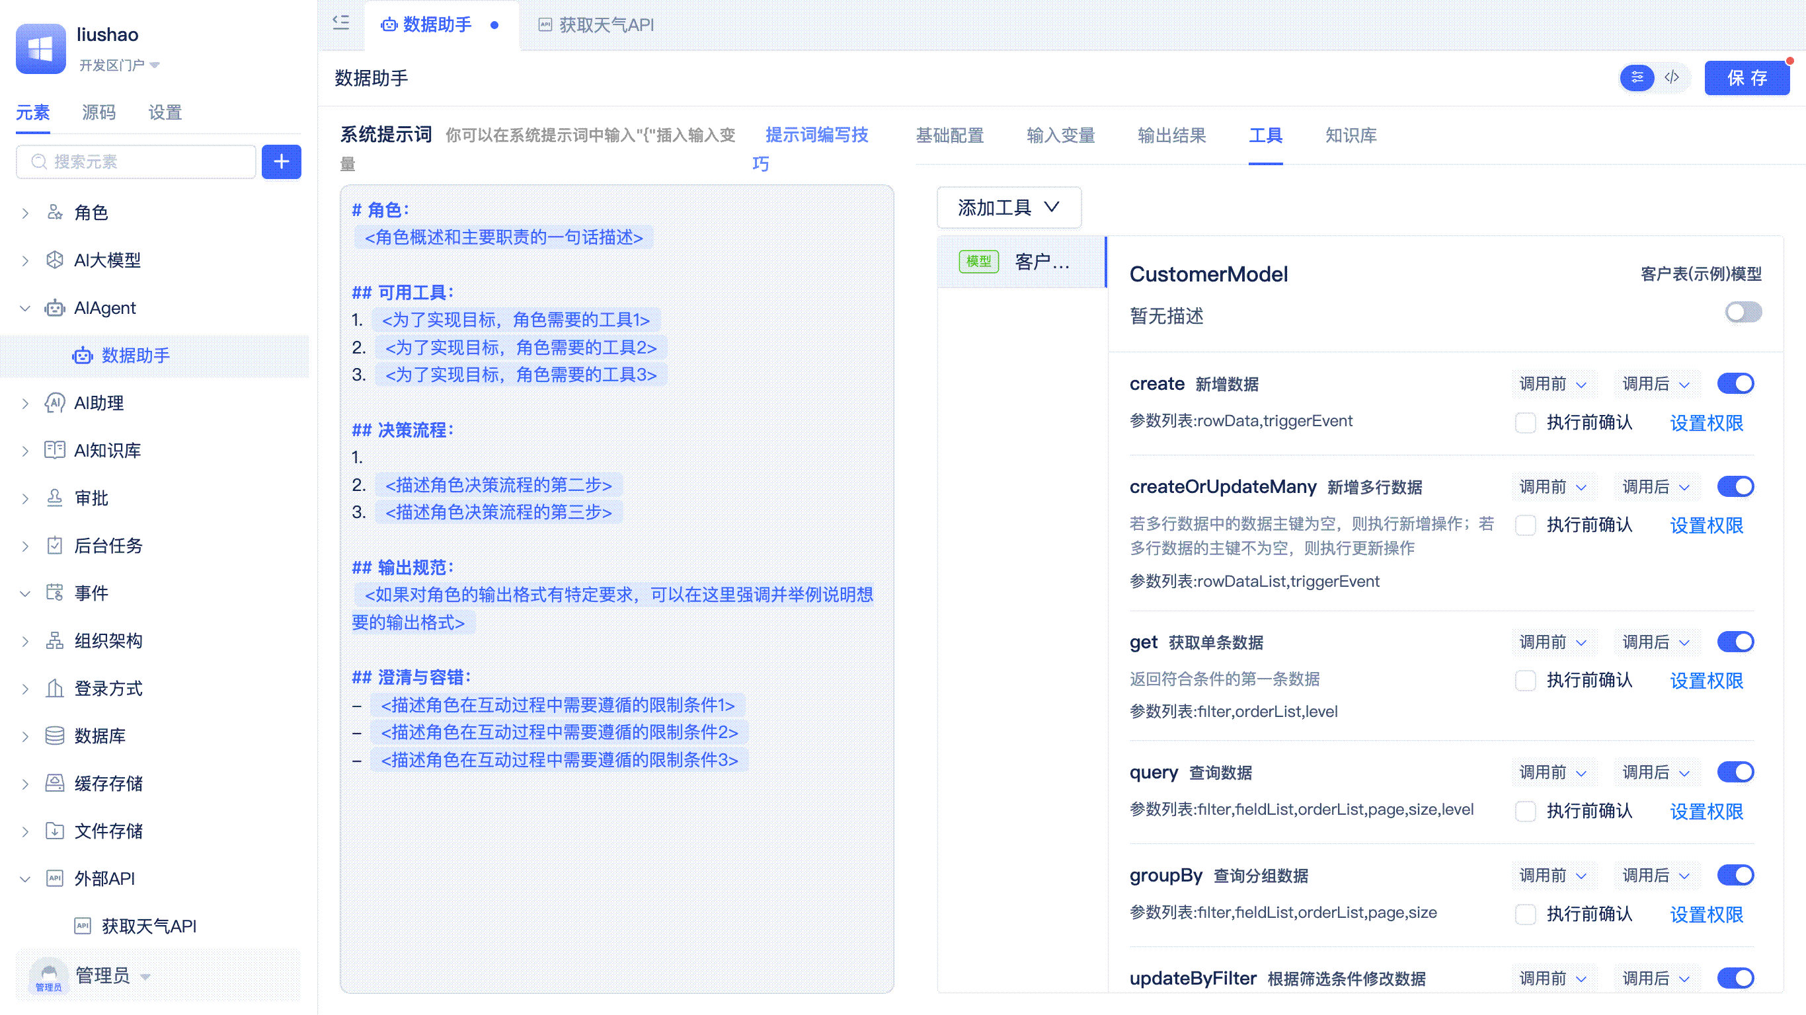Click the 缓存存储 icon
This screenshot has width=1806, height=1015.
55,783
